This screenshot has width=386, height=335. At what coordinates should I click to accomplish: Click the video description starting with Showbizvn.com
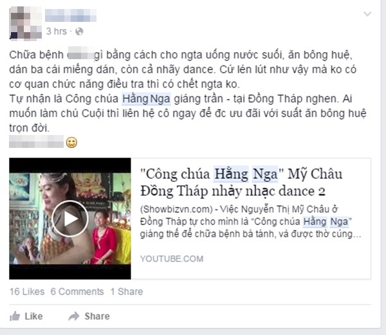pyautogui.click(x=251, y=221)
